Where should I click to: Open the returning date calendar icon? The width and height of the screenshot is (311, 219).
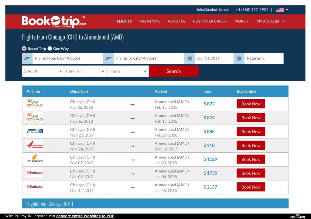click(239, 58)
